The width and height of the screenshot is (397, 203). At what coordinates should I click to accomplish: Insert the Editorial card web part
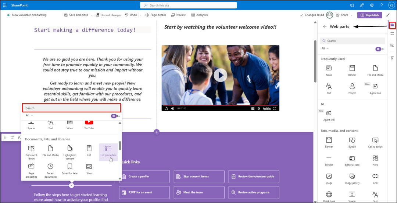352,160
